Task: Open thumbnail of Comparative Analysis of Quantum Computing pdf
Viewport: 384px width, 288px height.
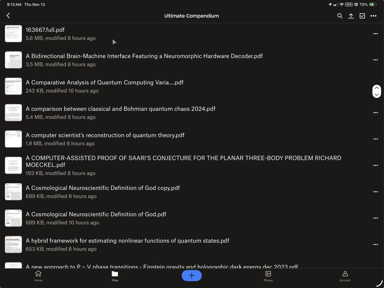Action: [13, 86]
